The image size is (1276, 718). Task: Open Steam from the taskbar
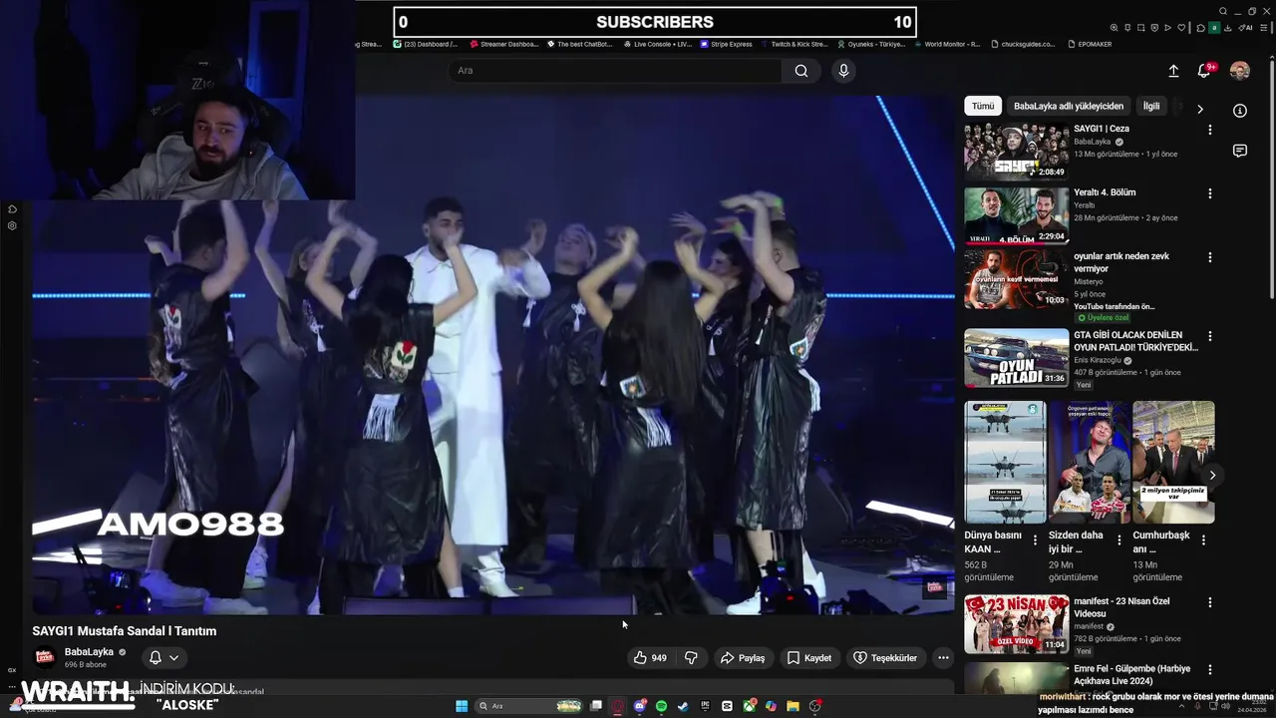coord(683,706)
